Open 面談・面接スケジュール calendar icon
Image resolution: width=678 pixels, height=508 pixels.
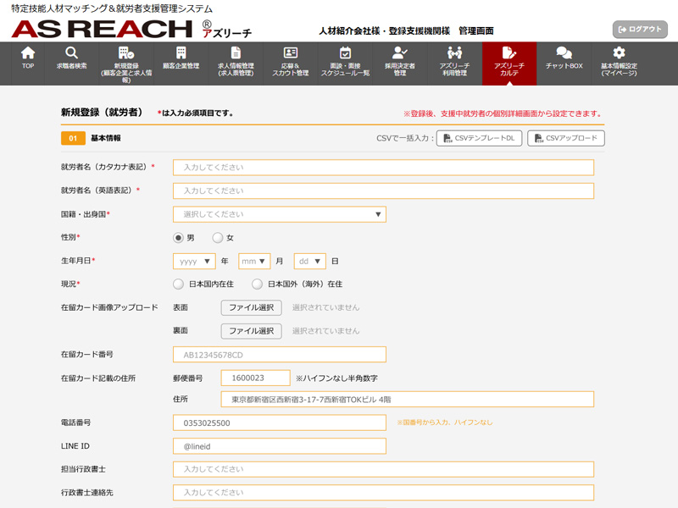345,52
